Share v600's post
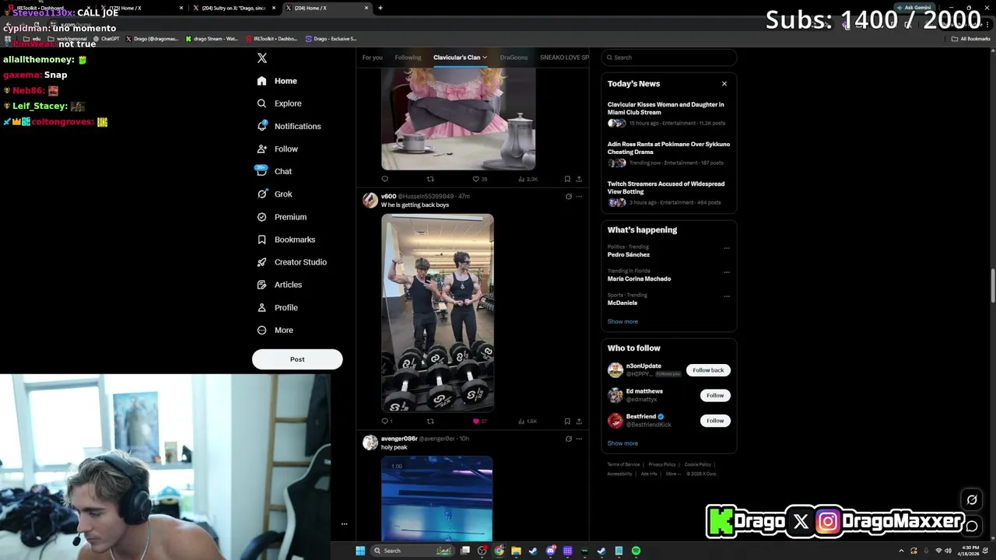The width and height of the screenshot is (996, 560). [x=578, y=421]
